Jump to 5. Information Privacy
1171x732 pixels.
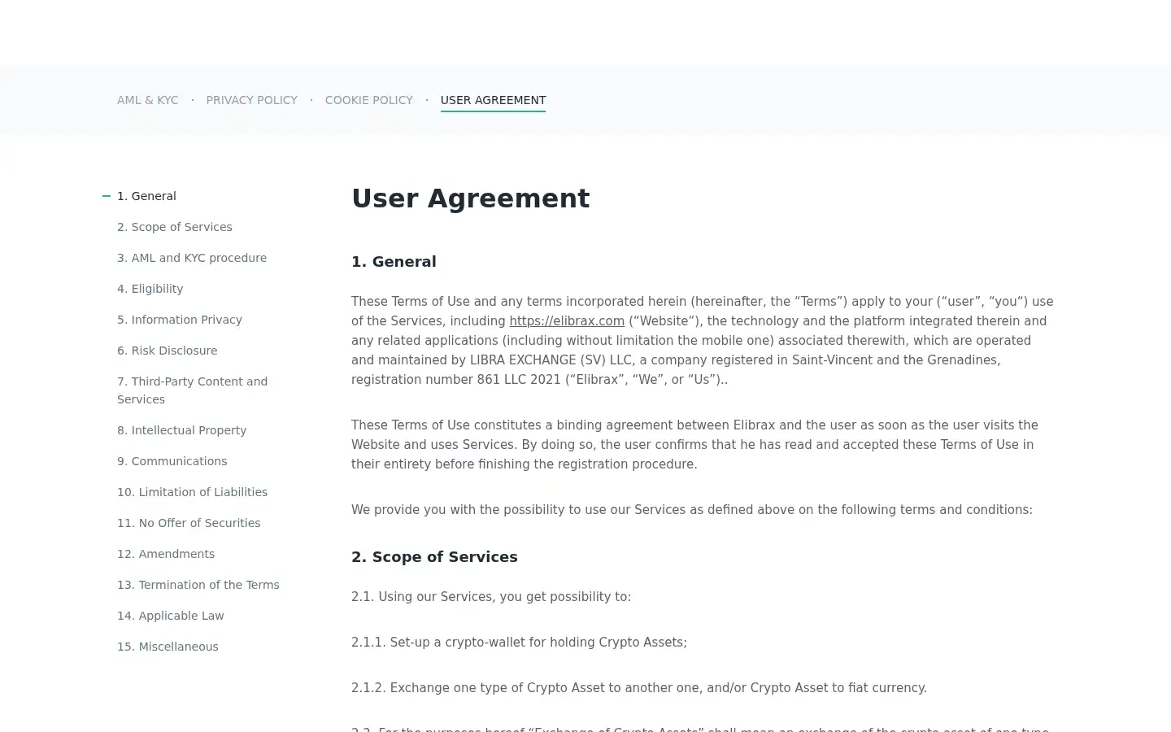point(180,320)
